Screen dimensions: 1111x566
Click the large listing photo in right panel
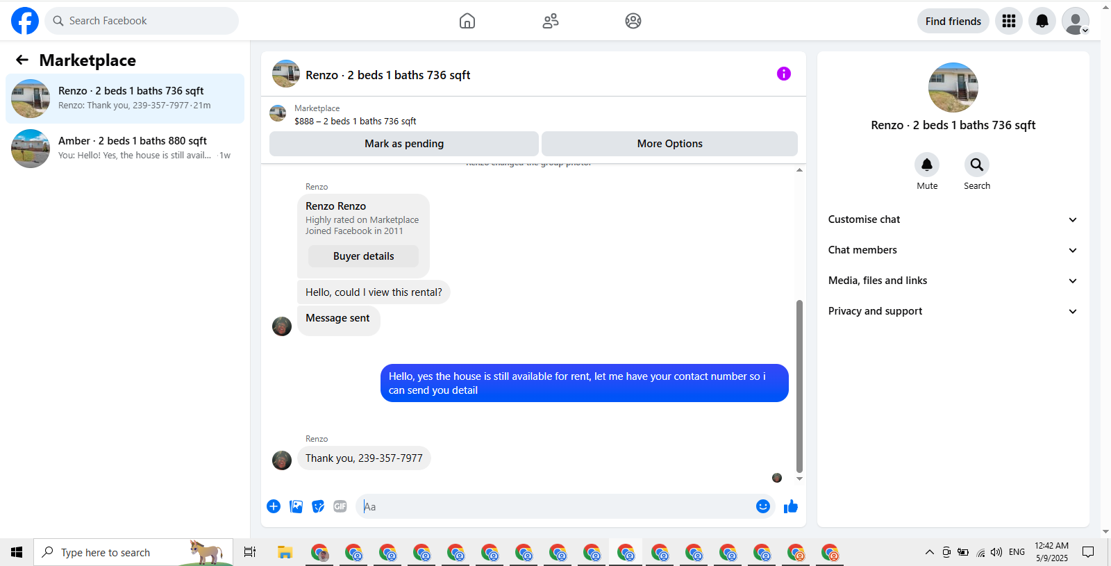(x=953, y=88)
